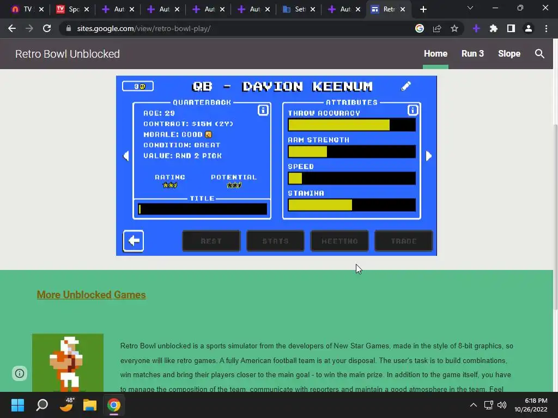This screenshot has height=418, width=558.
Task: Open Slope navigation item
Action: [510, 54]
